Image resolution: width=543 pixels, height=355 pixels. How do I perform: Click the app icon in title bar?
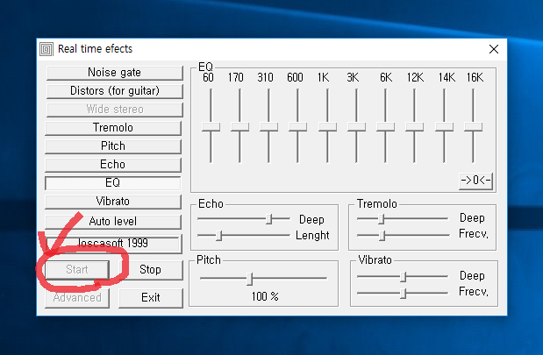click(x=46, y=49)
